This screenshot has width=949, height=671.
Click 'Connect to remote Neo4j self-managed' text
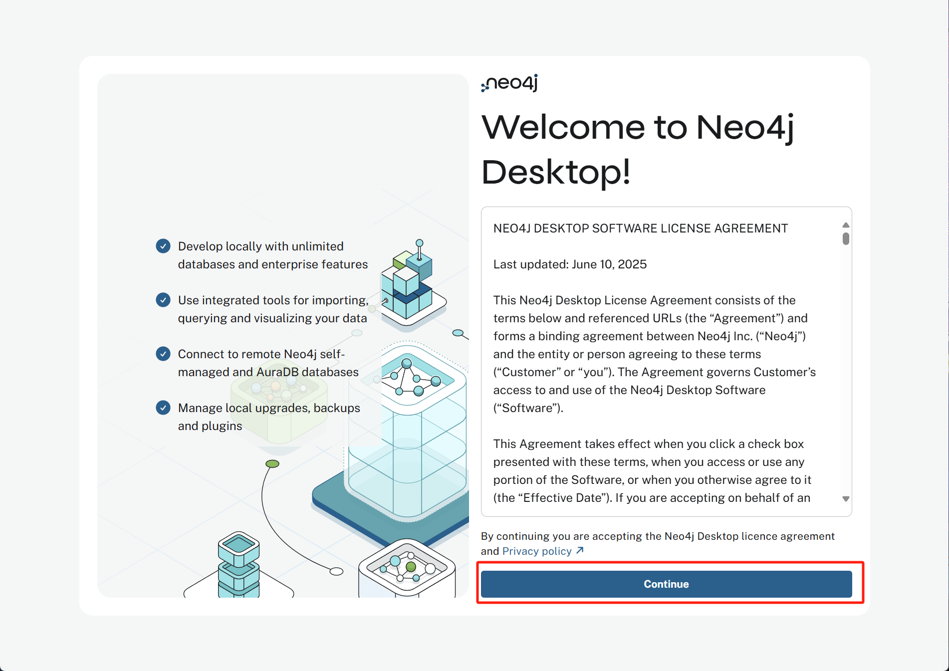[268, 363]
